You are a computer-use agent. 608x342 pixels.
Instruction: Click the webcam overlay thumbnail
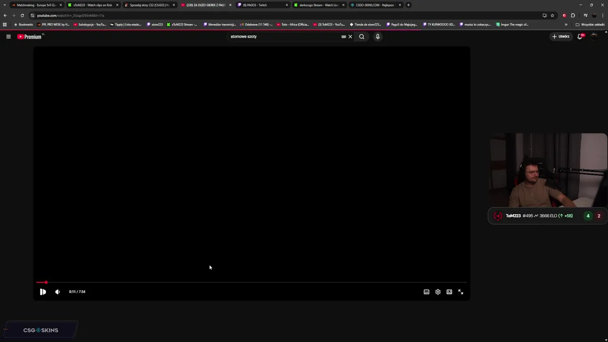point(549,171)
